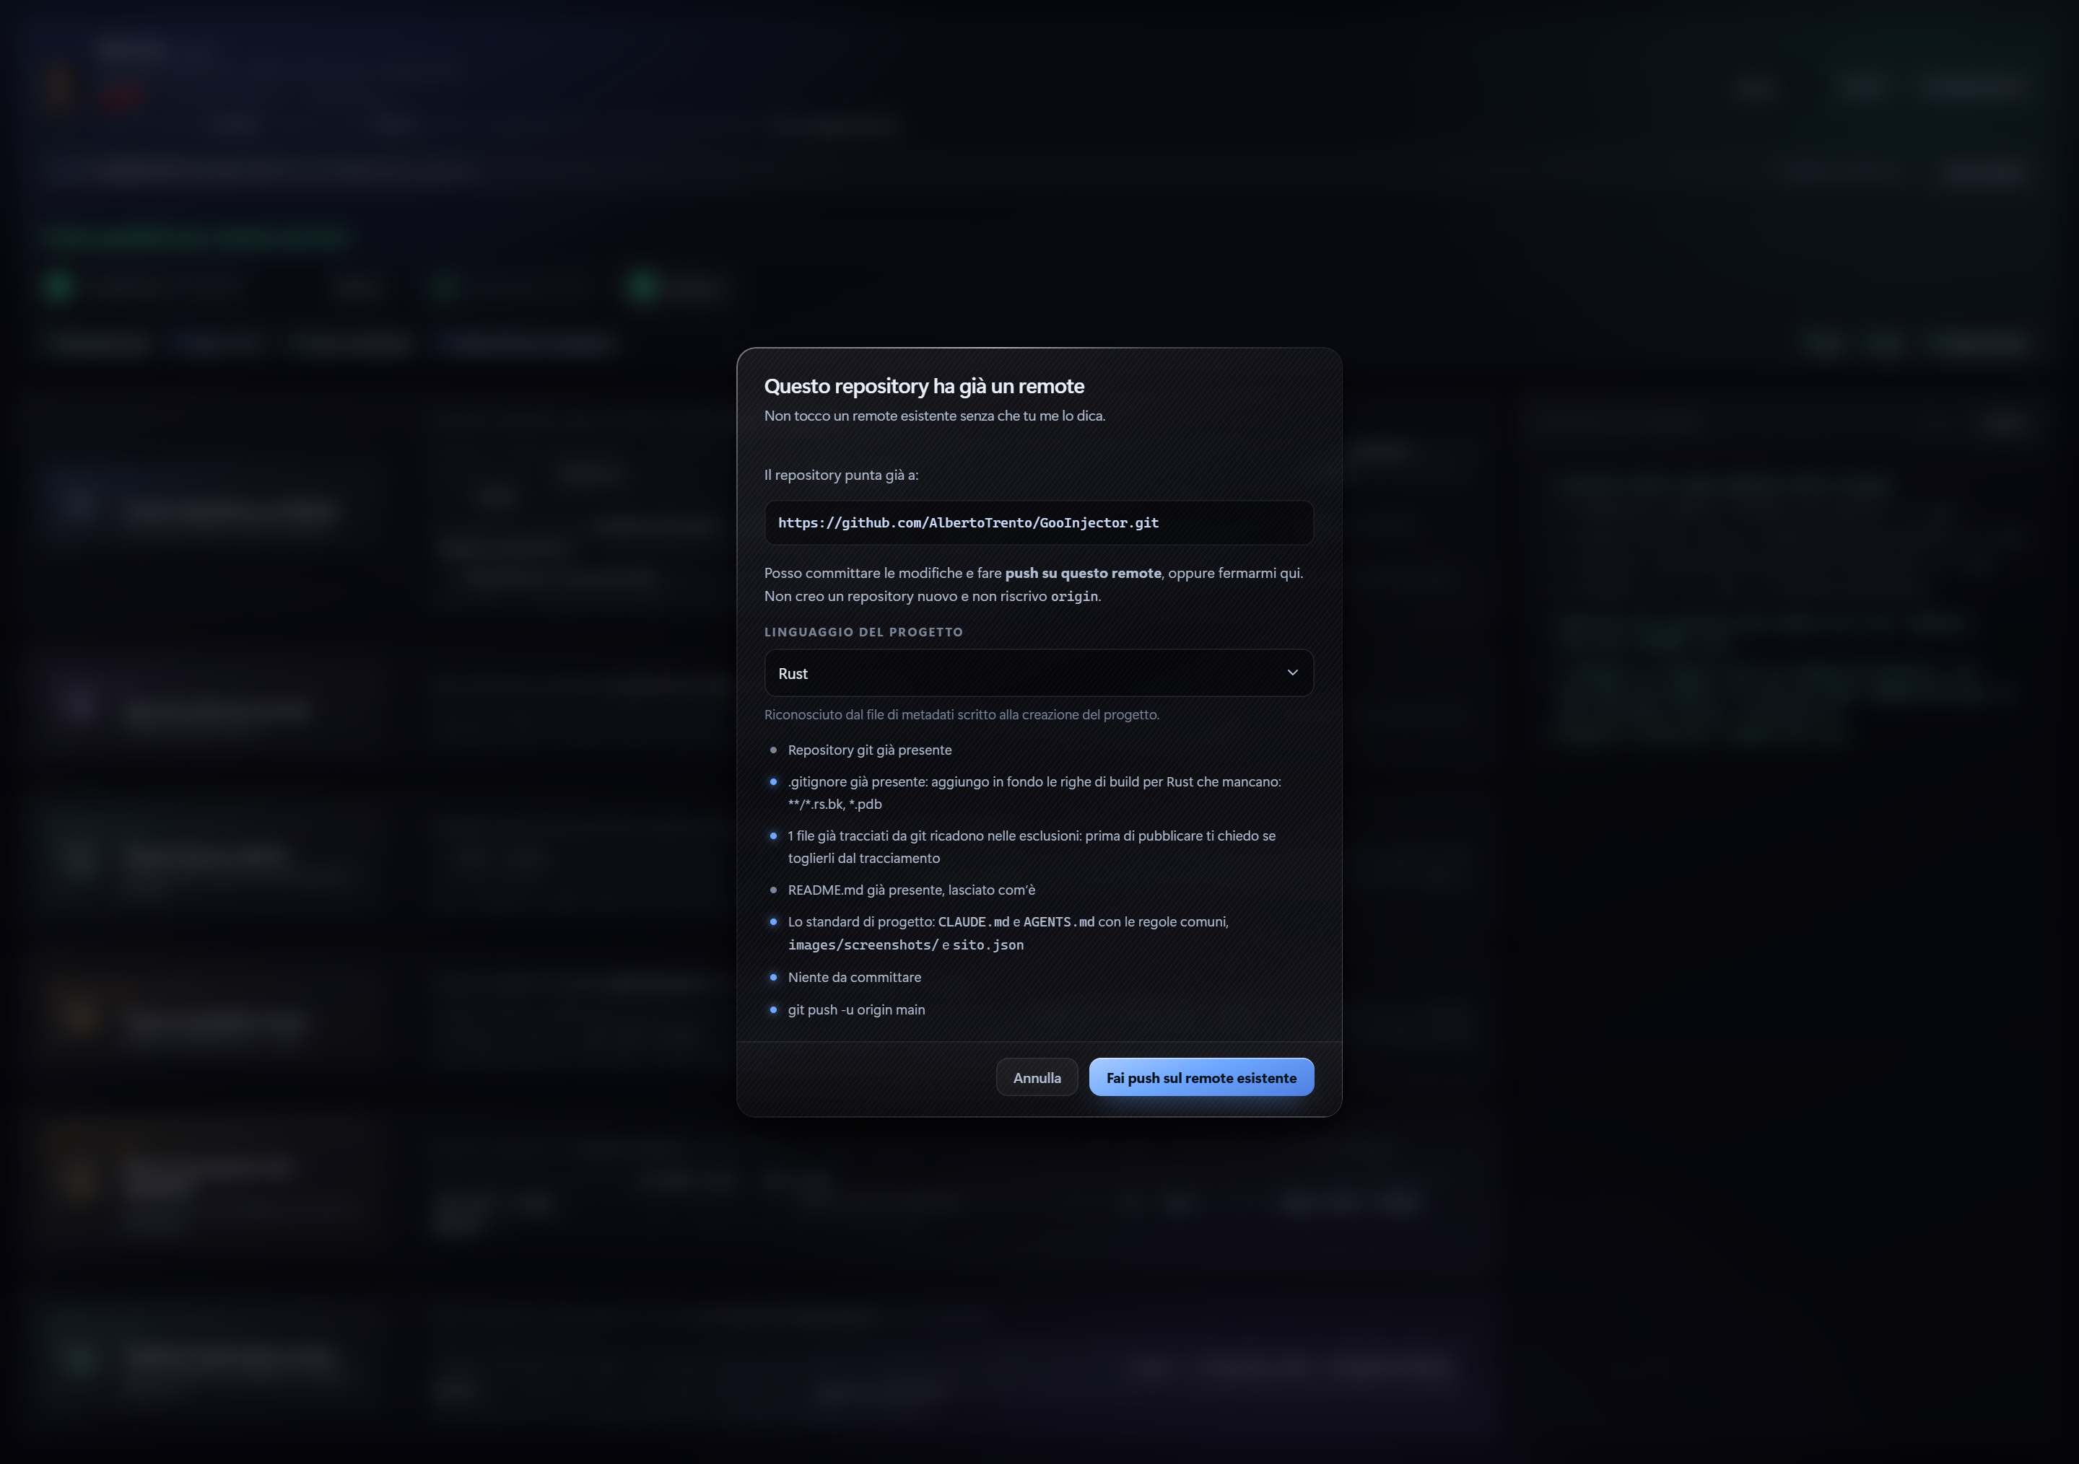Click the Annulla button
2079x1464 pixels.
(1037, 1077)
